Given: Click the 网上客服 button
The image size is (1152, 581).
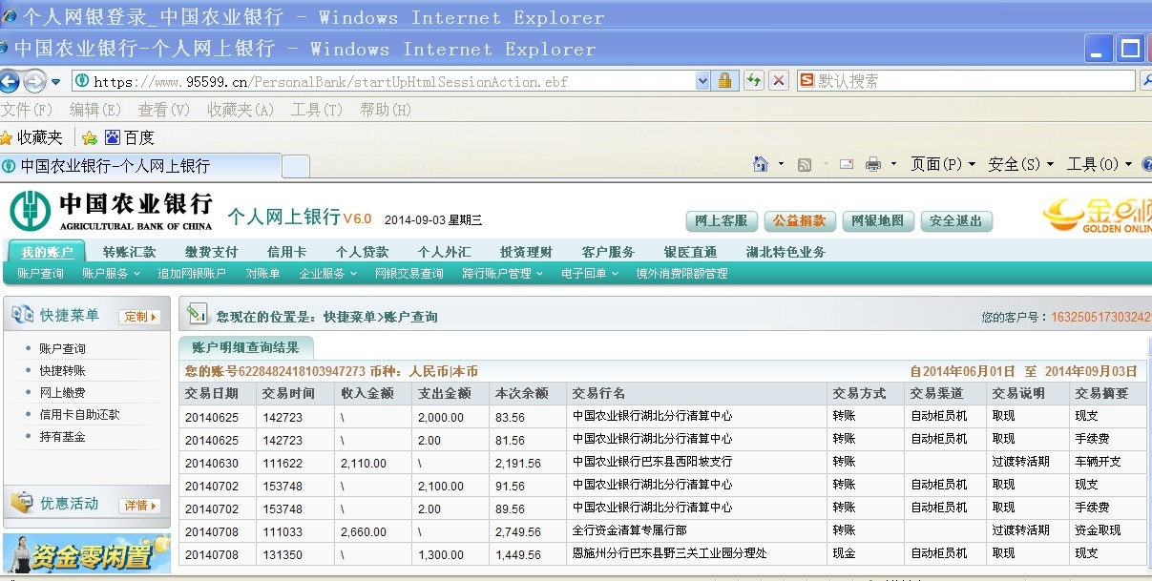Looking at the screenshot, I should coord(722,221).
